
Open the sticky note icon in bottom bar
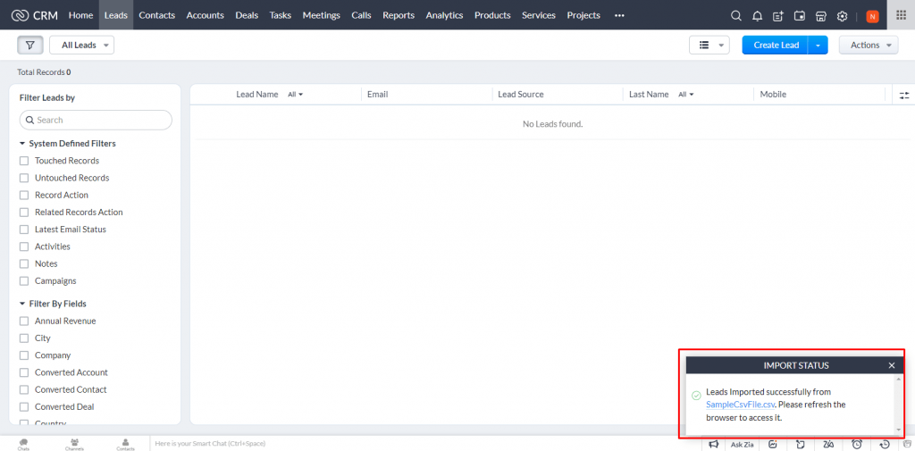click(800, 445)
